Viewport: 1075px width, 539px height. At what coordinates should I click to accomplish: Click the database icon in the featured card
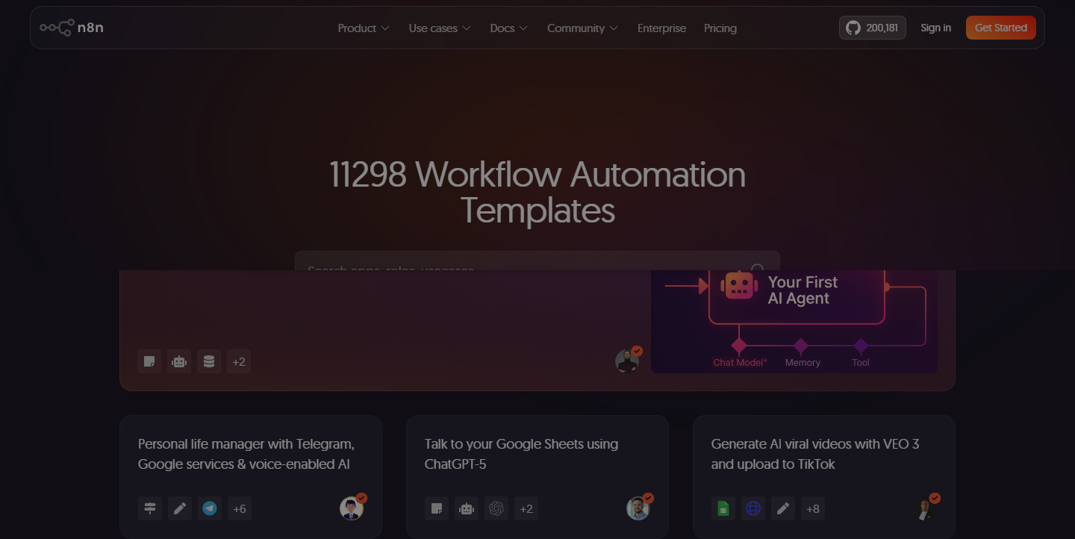click(x=209, y=361)
